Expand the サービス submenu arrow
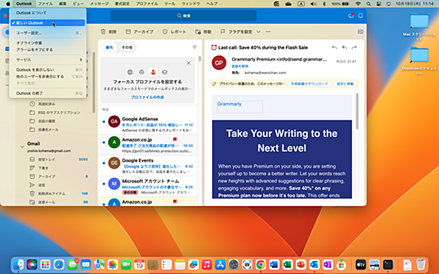This screenshot has width=439, height=274. pos(81,60)
